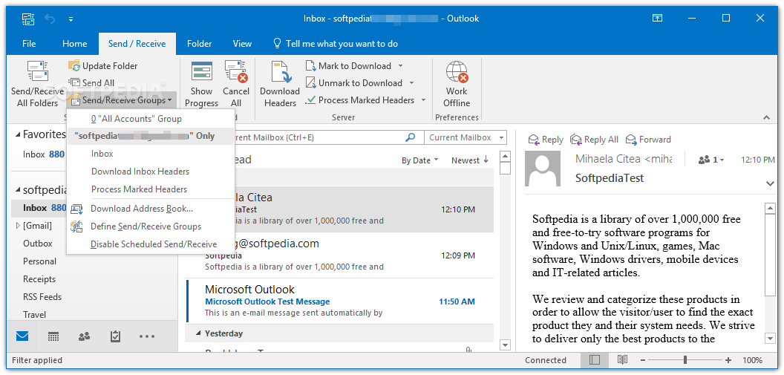Choose the "All Accounts" Group menu entry
Viewport: 784px width, 375px height.
coord(151,119)
